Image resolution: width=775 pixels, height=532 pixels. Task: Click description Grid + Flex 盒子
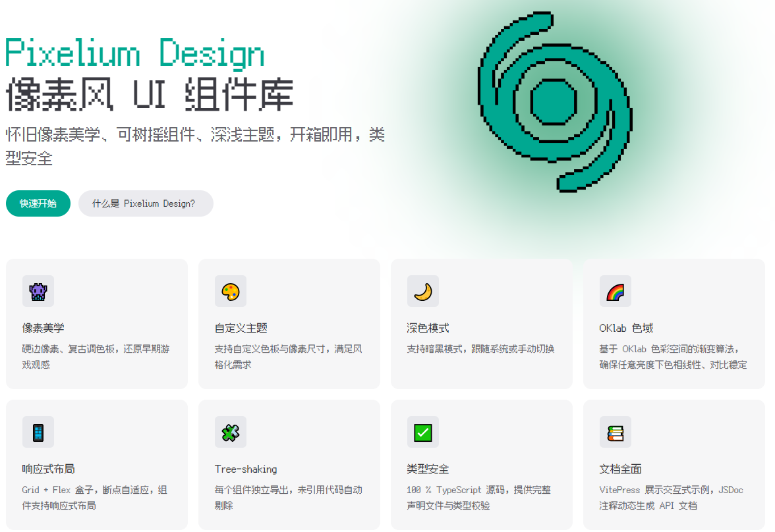[95, 497]
